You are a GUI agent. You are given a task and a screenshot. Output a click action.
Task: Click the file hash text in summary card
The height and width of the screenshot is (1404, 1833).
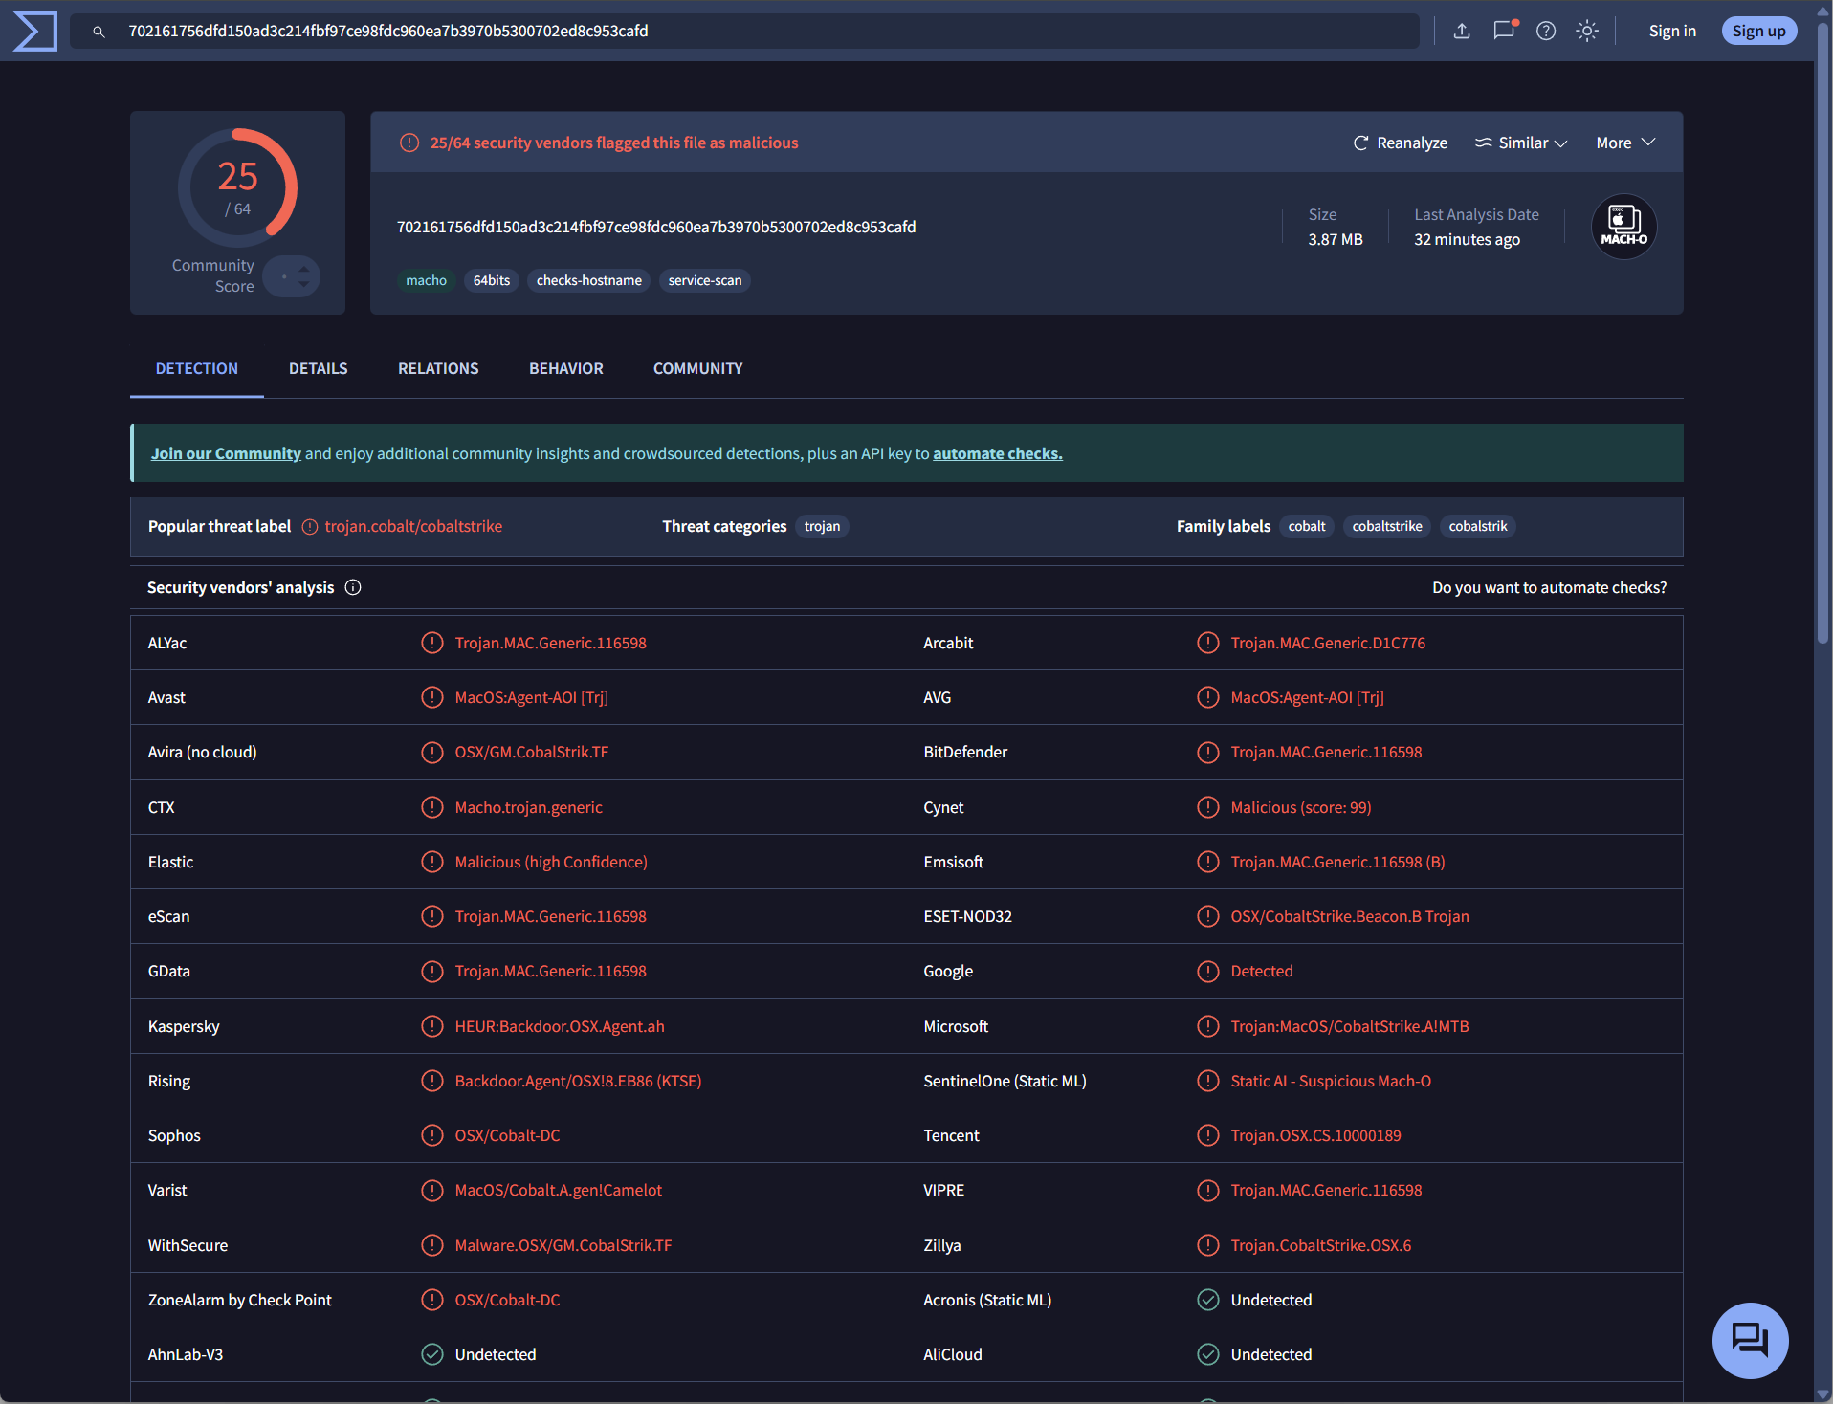point(656,227)
